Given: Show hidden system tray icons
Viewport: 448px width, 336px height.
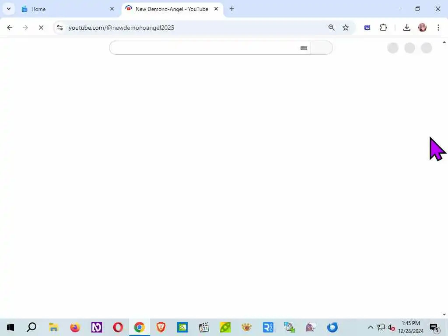Looking at the screenshot, I should [x=370, y=327].
